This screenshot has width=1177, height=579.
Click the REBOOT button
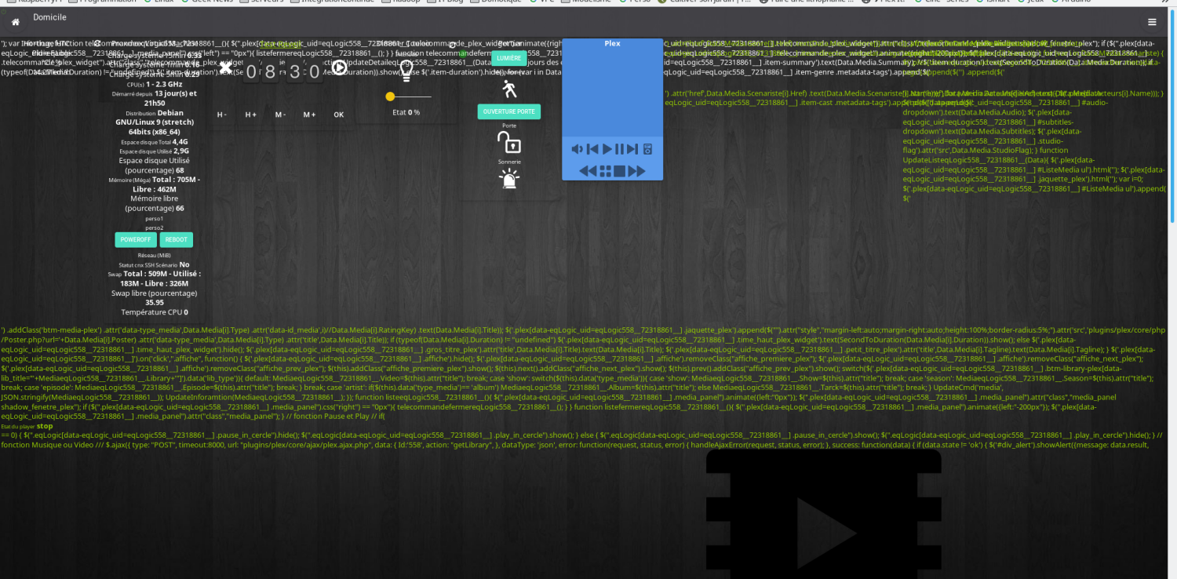coord(177,239)
